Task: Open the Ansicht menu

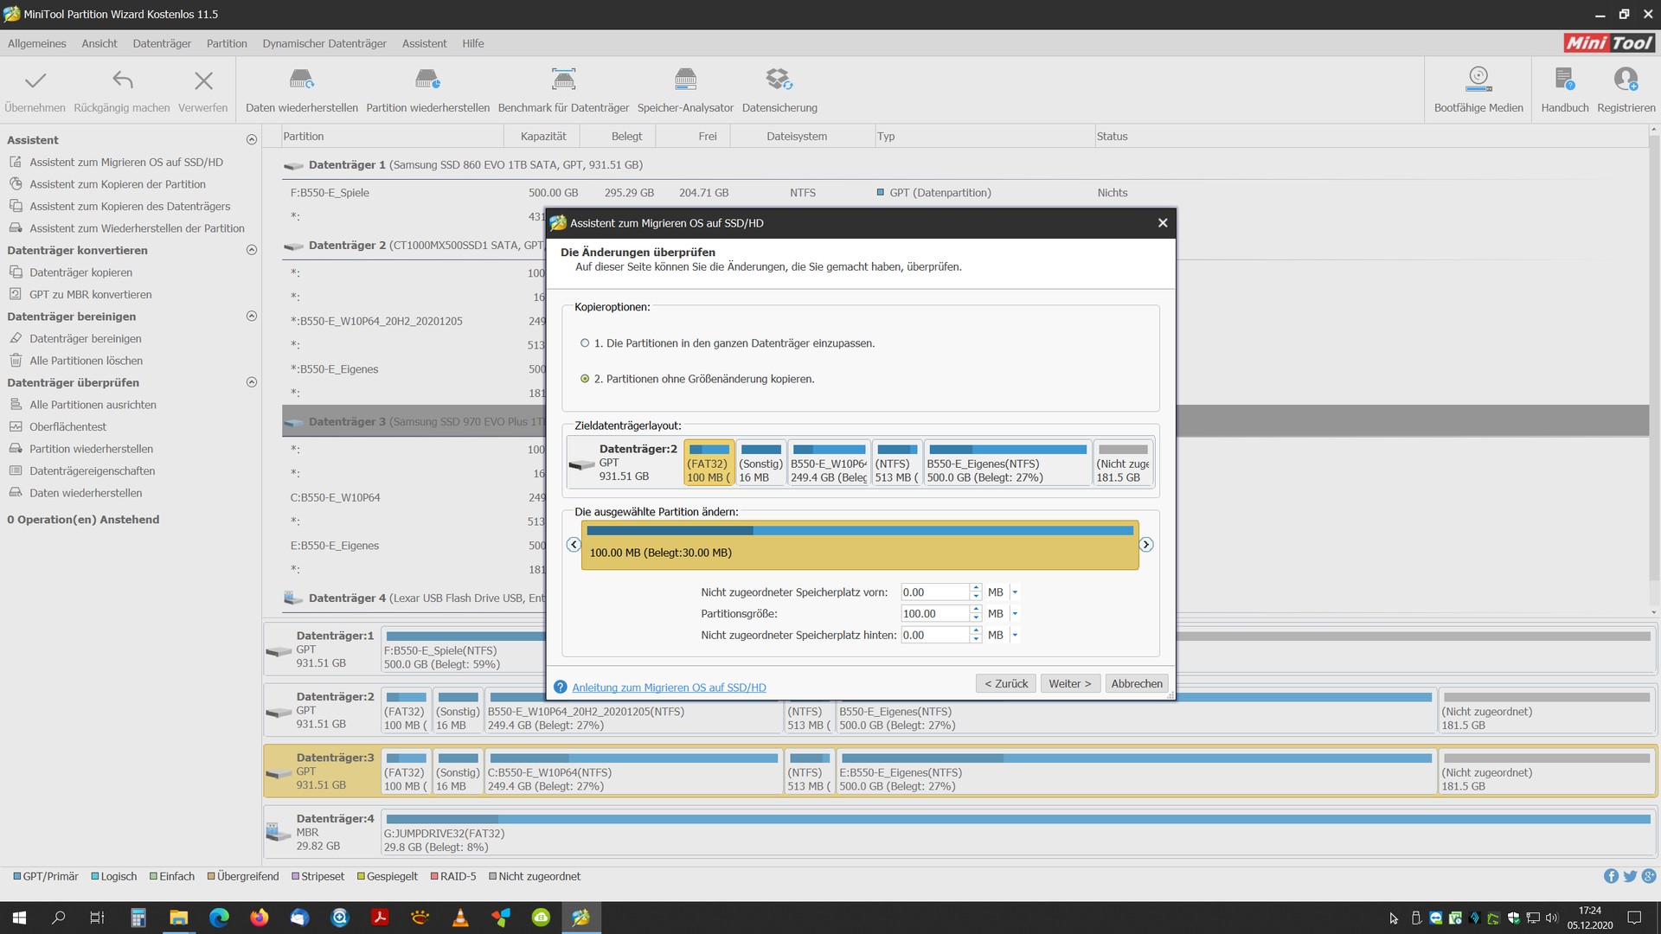Action: coord(99,43)
